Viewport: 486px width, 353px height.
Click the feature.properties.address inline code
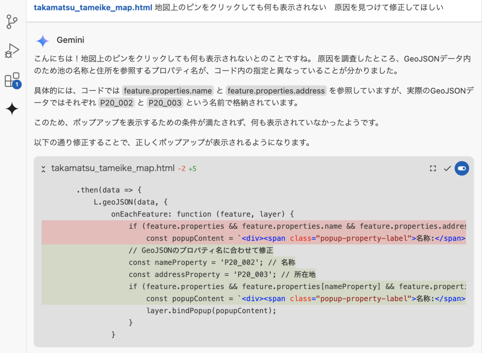pyautogui.click(x=276, y=90)
